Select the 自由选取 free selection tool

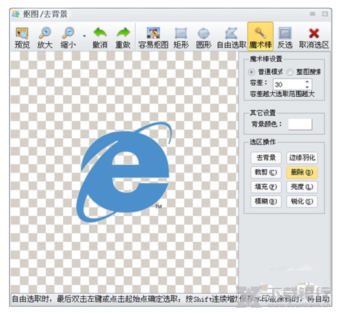click(231, 38)
